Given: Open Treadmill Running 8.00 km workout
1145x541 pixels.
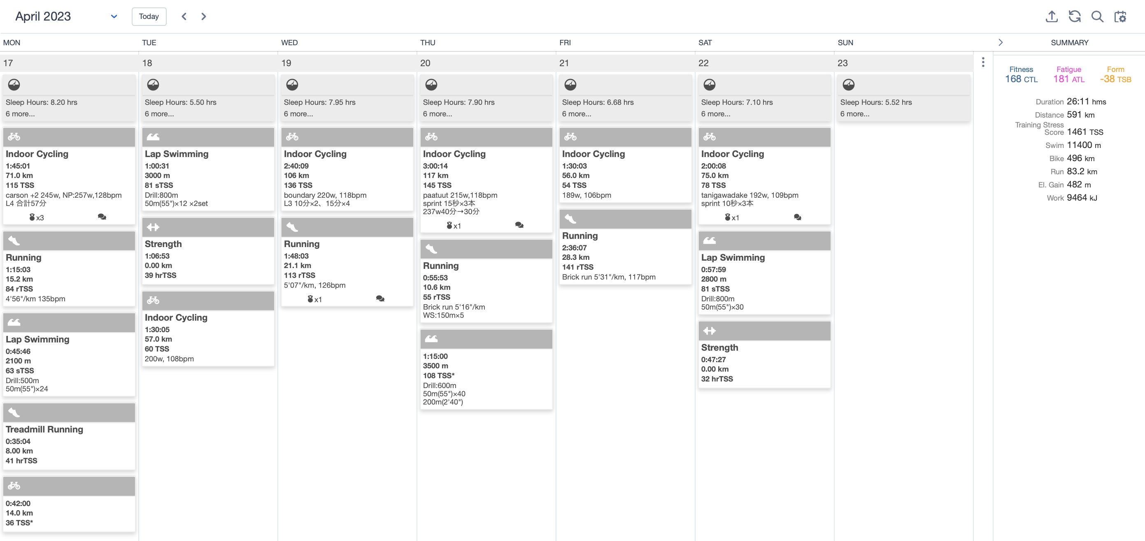Looking at the screenshot, I should pos(69,436).
